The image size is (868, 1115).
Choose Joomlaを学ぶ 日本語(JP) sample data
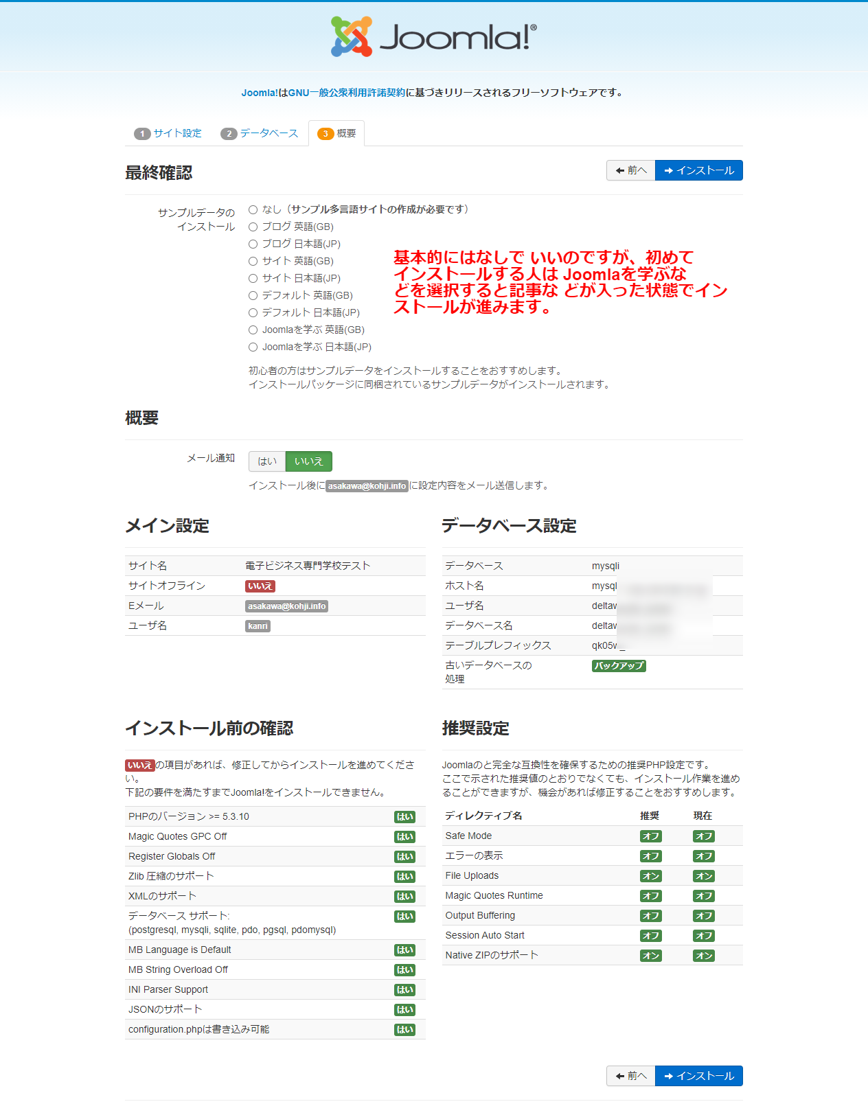253,347
